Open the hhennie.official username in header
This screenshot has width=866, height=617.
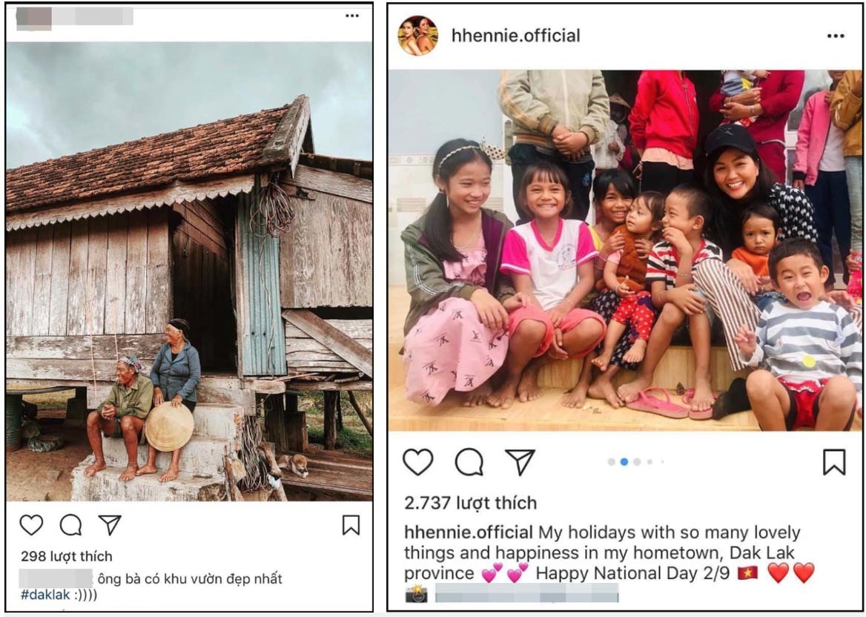(516, 36)
